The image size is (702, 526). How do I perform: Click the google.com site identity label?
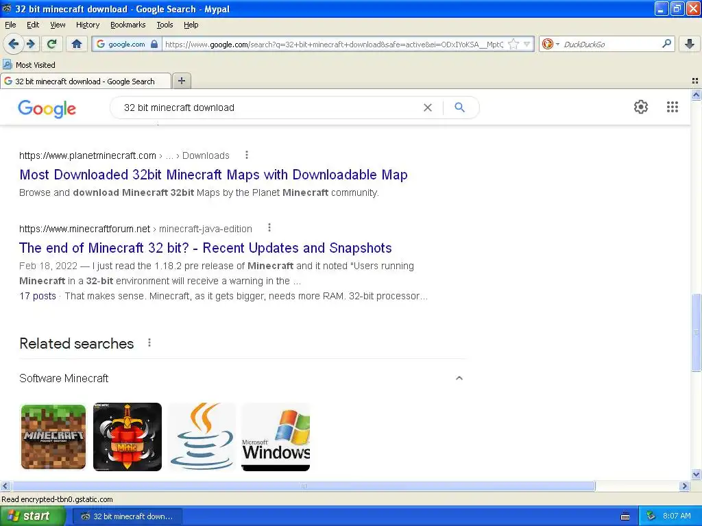click(x=127, y=44)
